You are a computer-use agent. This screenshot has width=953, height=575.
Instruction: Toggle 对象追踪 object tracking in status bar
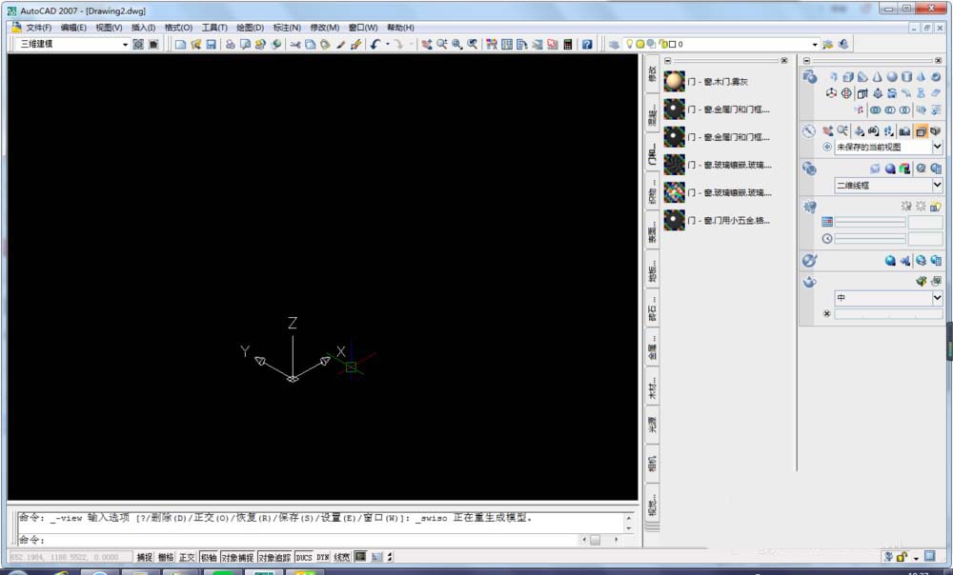tap(274, 557)
